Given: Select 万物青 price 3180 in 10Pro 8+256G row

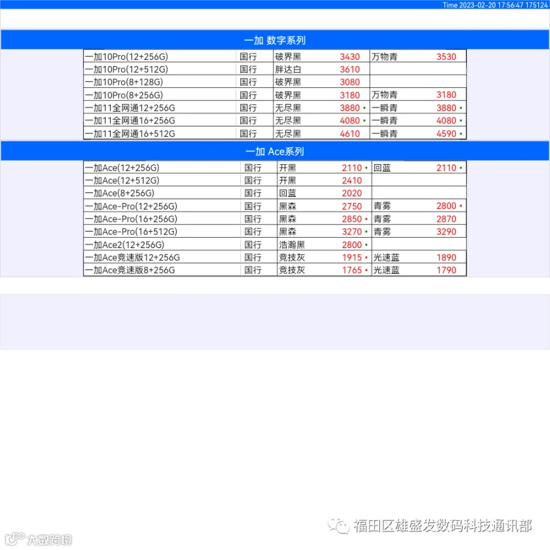Looking at the screenshot, I should click(446, 95).
